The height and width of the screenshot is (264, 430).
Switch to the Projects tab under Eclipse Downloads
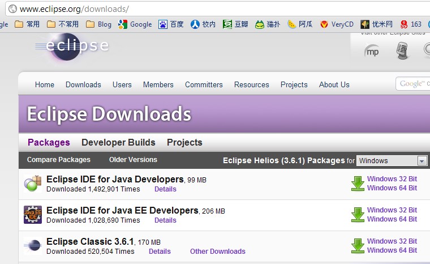(x=184, y=142)
